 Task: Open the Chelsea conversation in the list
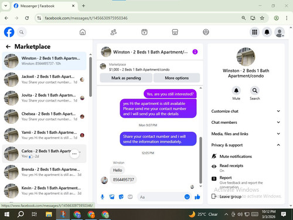point(44,117)
